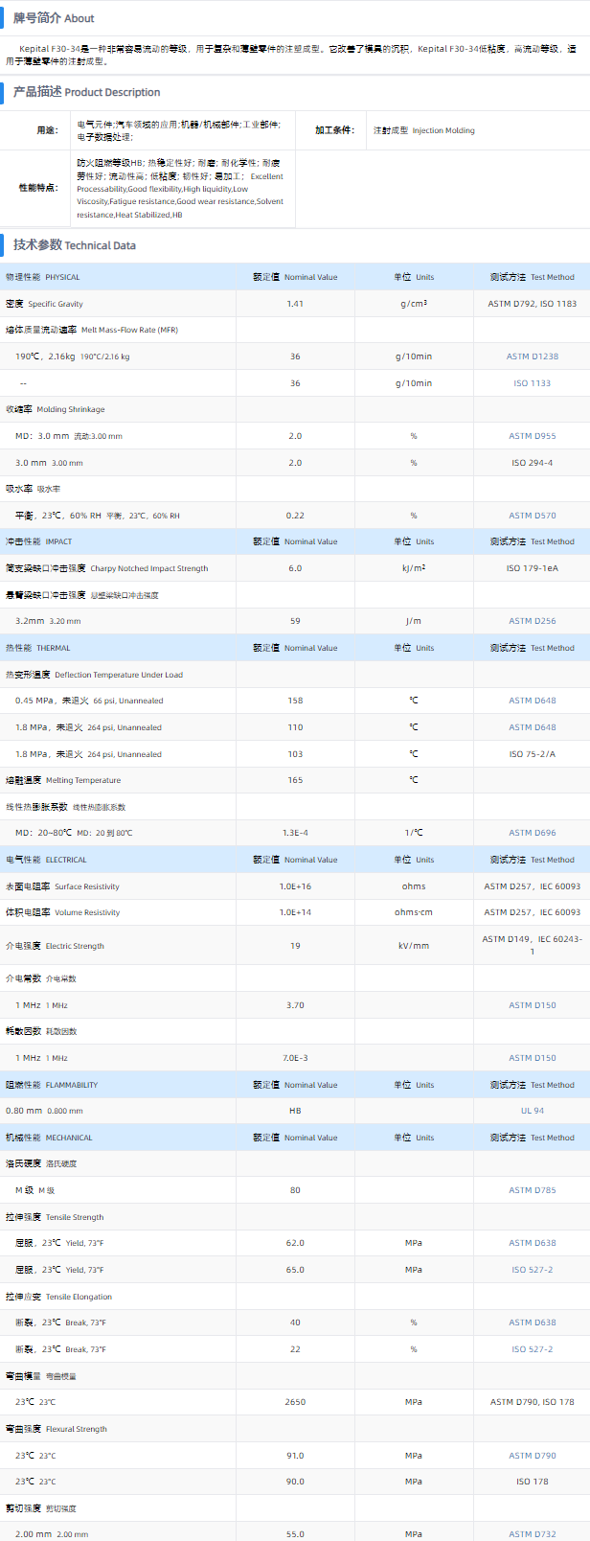The image size is (590, 1541).
Task: Click ISO 527-2 in the 65.0 MPa row
Action: [533, 1270]
